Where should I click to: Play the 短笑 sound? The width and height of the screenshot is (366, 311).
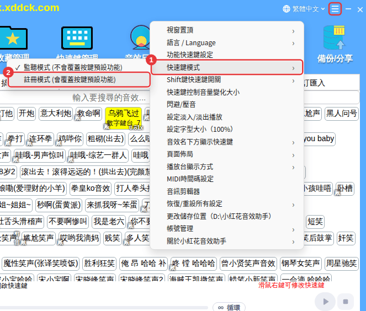pyautogui.click(x=315, y=222)
